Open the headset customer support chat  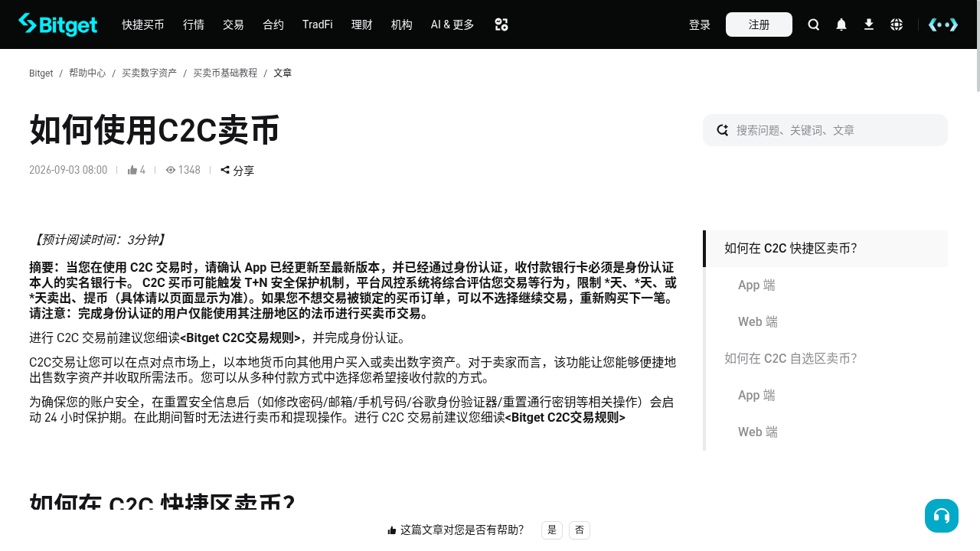tap(942, 516)
